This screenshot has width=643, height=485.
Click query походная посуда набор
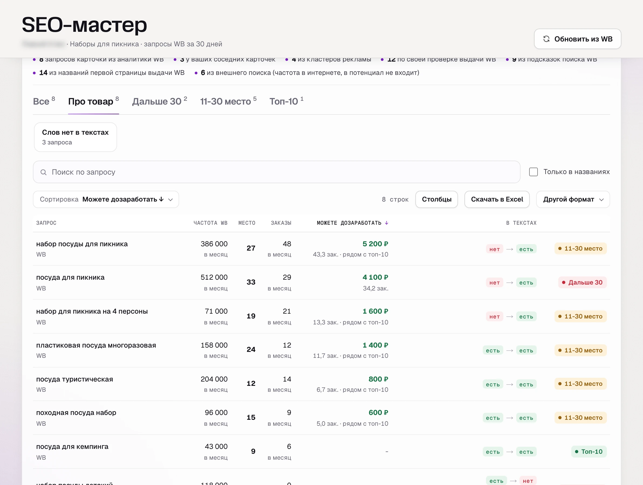(x=76, y=413)
